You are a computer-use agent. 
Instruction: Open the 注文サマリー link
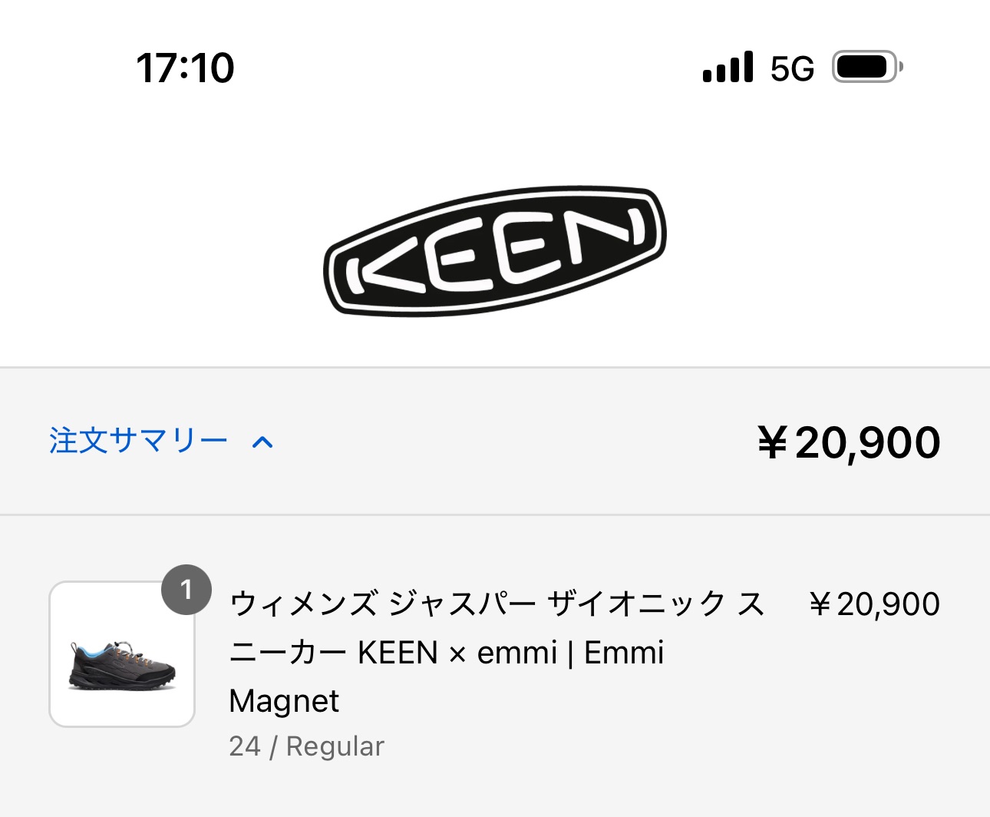pos(137,442)
